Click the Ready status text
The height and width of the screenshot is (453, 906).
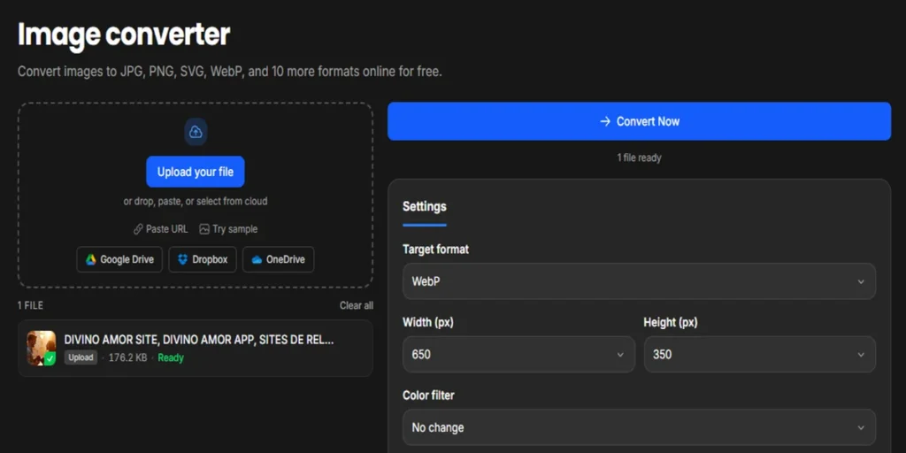pos(171,357)
